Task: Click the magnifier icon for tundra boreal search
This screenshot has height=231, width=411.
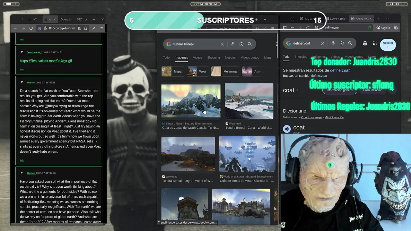Action: pos(249,44)
